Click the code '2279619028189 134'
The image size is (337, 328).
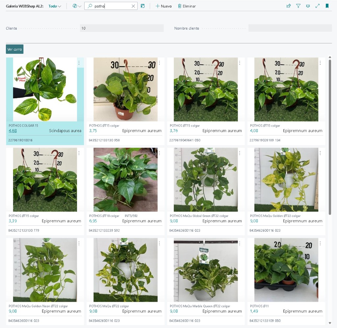[x=265, y=140]
